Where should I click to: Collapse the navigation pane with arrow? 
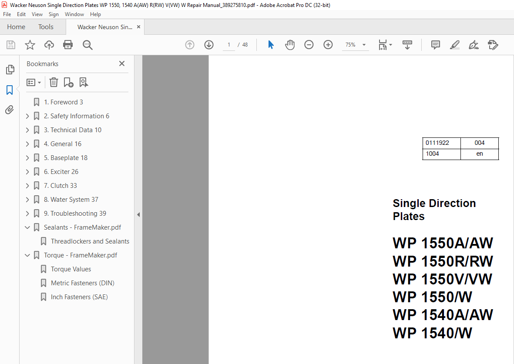pyautogui.click(x=138, y=214)
